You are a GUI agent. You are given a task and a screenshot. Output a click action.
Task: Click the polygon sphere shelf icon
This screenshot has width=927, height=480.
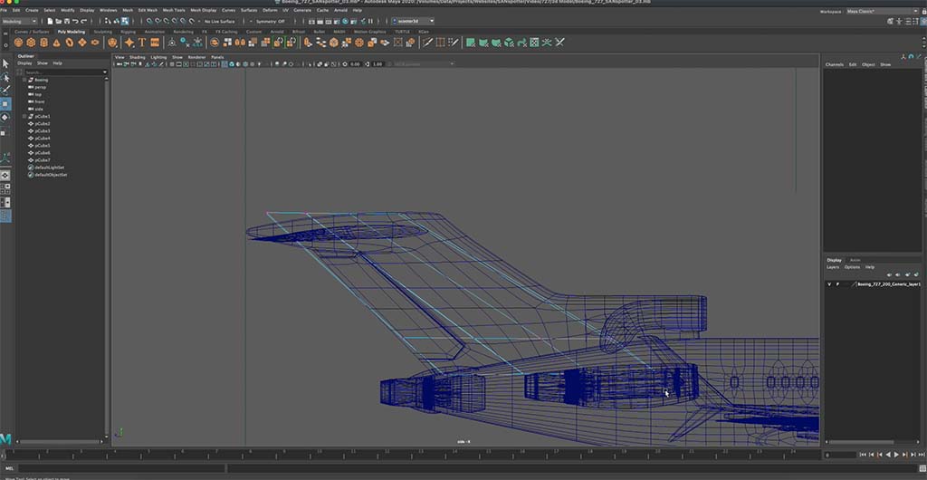[x=18, y=42]
